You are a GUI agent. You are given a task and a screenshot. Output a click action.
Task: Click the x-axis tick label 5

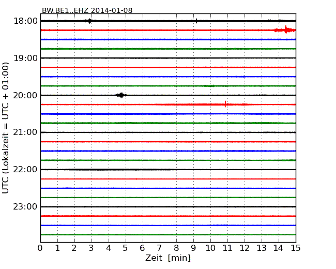click(126, 248)
